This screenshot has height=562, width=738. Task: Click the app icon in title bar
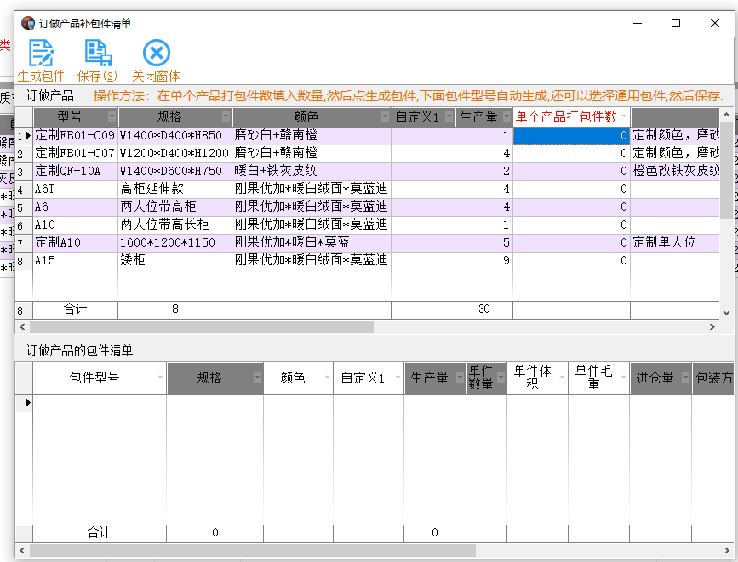[28, 23]
